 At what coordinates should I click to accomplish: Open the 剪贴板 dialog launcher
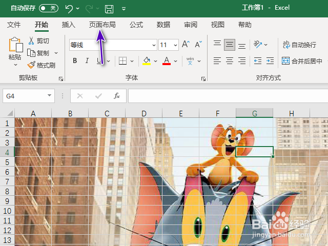(x=61, y=79)
